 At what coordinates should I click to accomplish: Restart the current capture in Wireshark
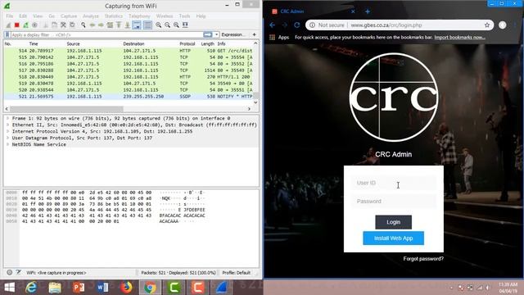coord(25,25)
